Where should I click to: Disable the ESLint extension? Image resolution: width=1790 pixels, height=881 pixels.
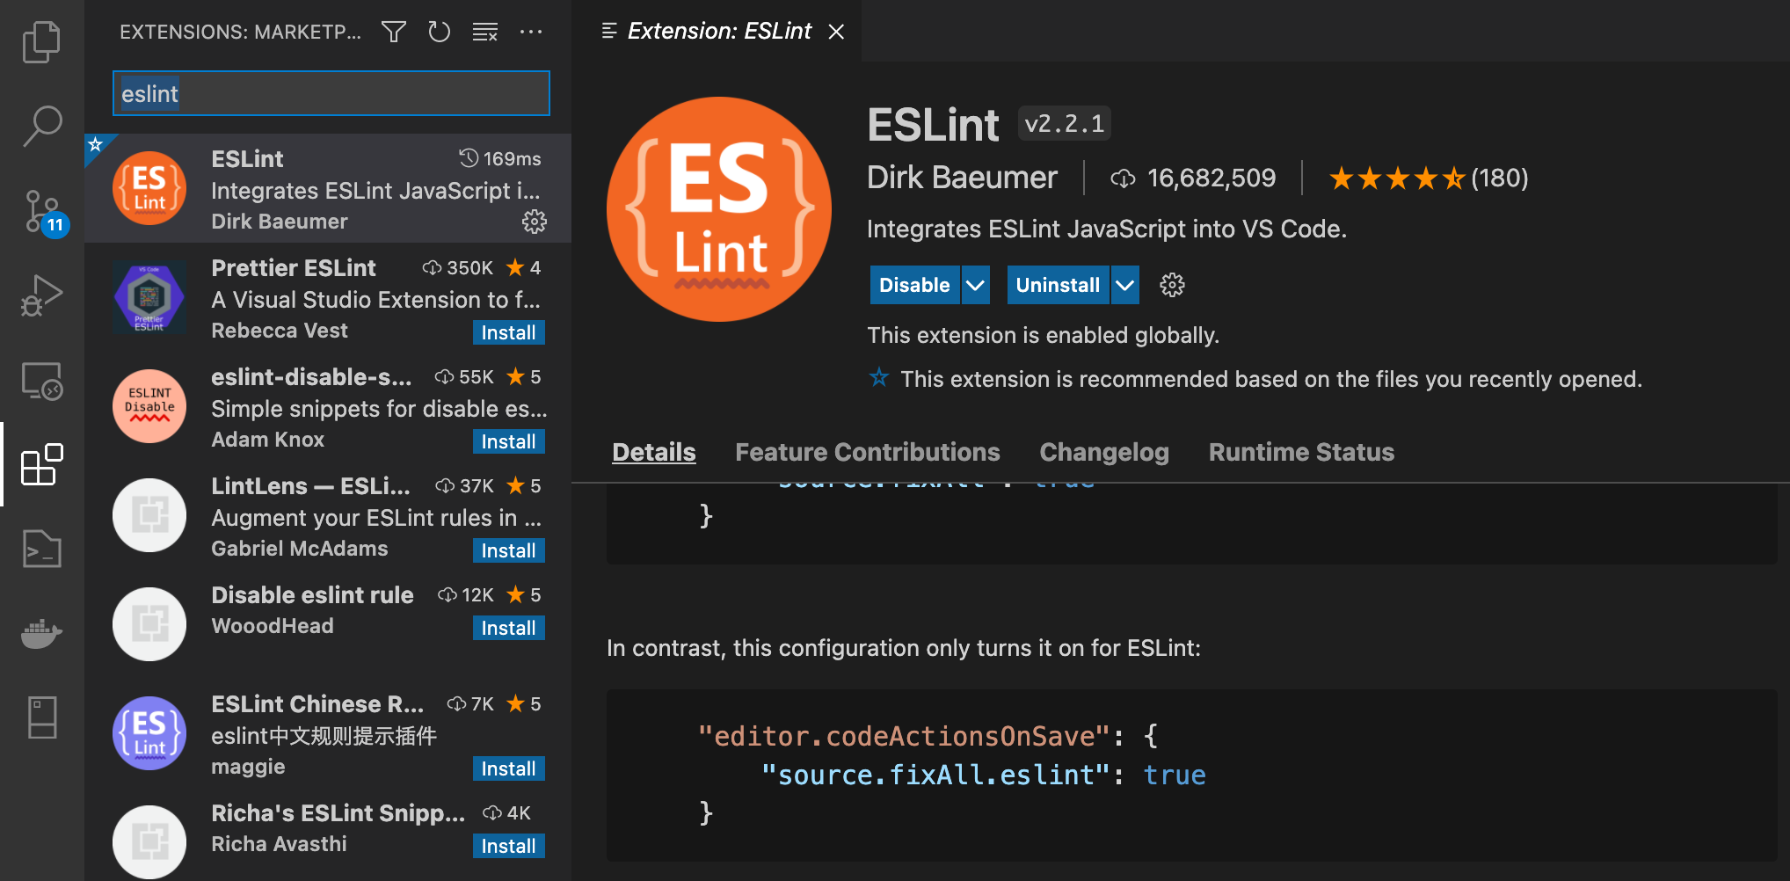914,285
